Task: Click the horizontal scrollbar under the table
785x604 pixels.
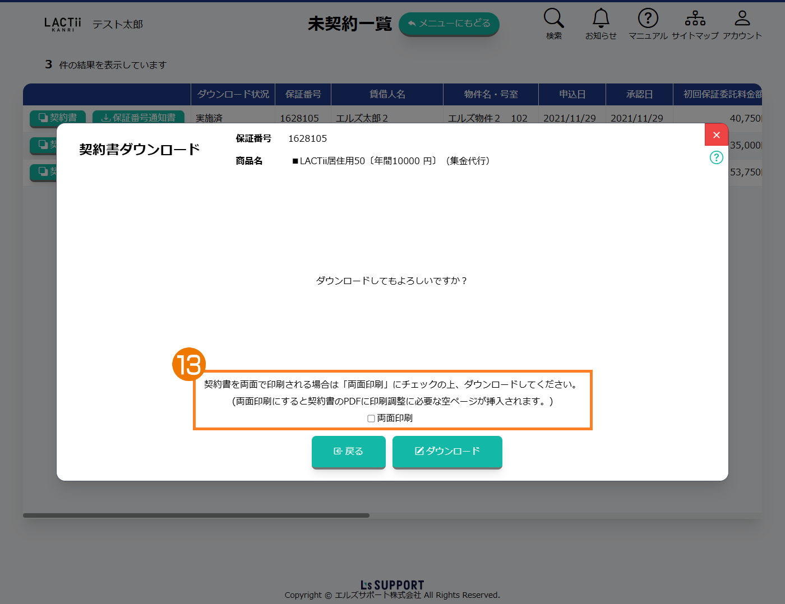Action: click(196, 515)
